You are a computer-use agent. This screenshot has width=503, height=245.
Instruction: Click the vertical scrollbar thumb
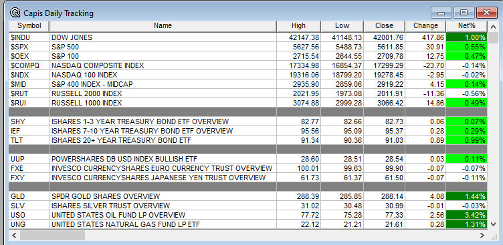(x=494, y=38)
